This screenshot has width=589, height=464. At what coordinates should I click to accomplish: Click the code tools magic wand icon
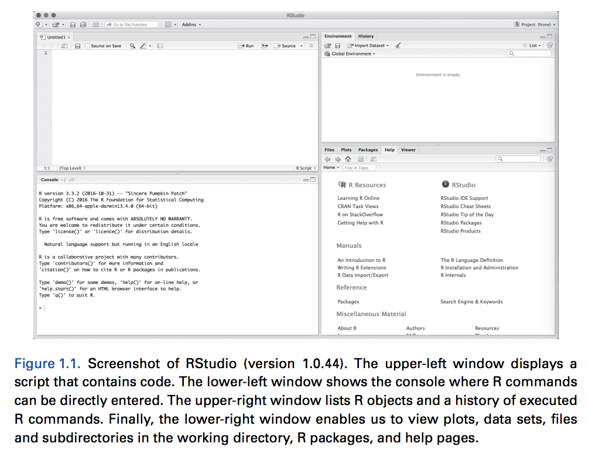pos(143,46)
